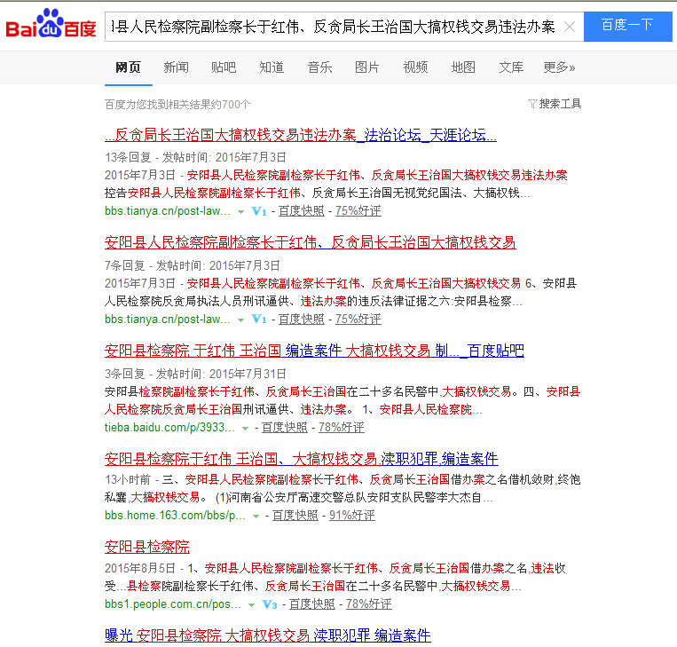Expand the arrow next to tieba.baidu.com URL
The width and height of the screenshot is (677, 647).
click(246, 428)
